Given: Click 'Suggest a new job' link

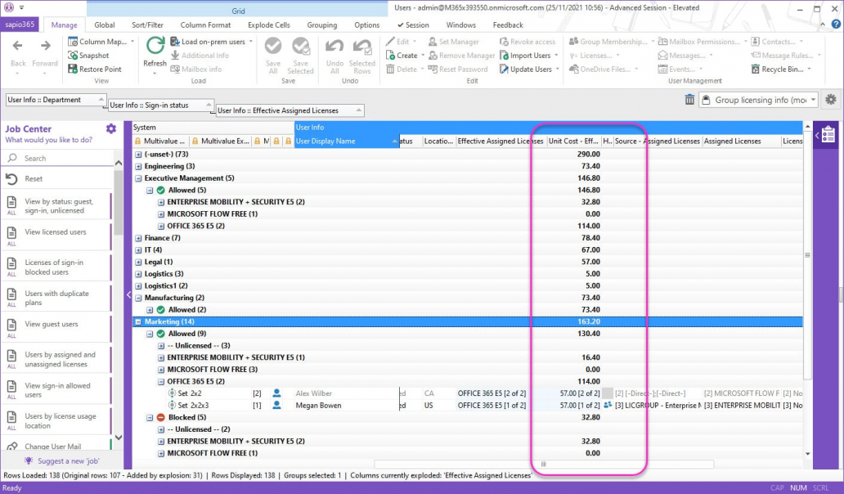Looking at the screenshot, I should click(69, 460).
